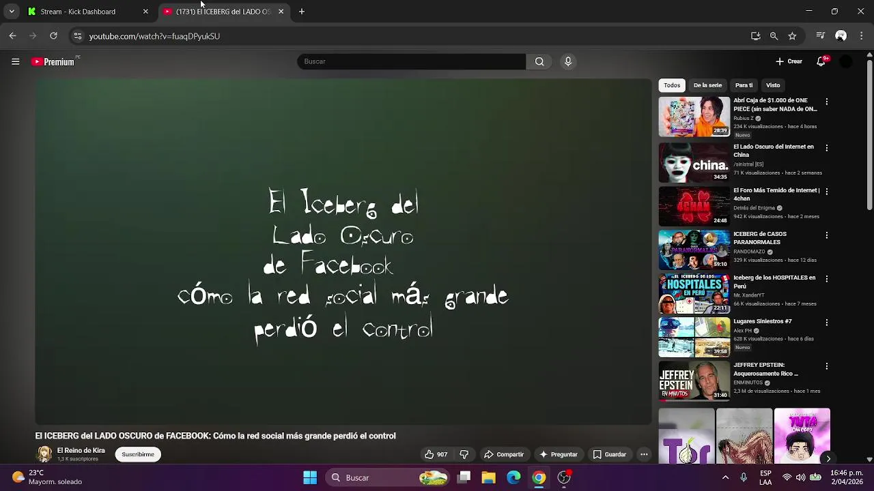Subscribe with the Suscribirme button
Image resolution: width=874 pixels, height=491 pixels.
click(138, 454)
